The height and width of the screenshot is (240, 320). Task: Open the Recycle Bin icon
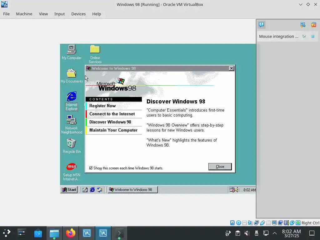click(72, 146)
